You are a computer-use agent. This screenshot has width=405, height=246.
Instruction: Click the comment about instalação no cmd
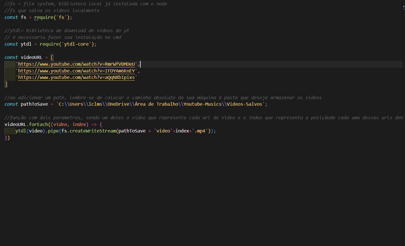pos(63,37)
